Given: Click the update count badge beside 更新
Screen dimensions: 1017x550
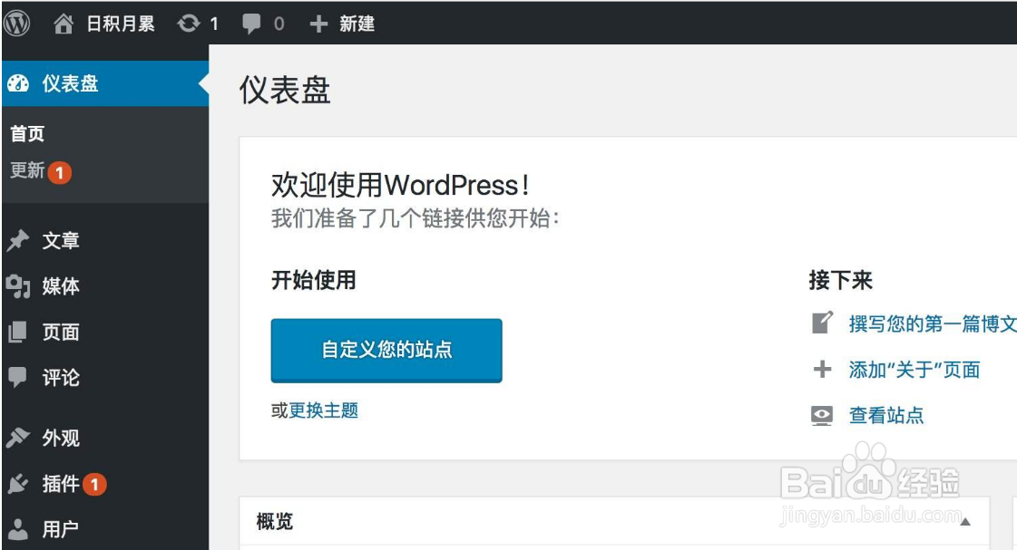Looking at the screenshot, I should [x=60, y=172].
